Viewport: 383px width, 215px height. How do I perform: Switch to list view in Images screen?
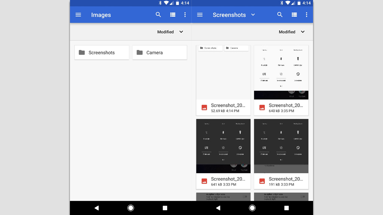[x=173, y=15]
